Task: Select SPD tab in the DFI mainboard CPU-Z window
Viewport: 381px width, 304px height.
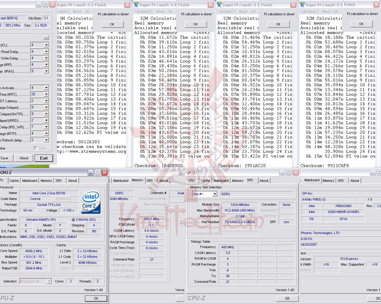Action: [341, 180]
